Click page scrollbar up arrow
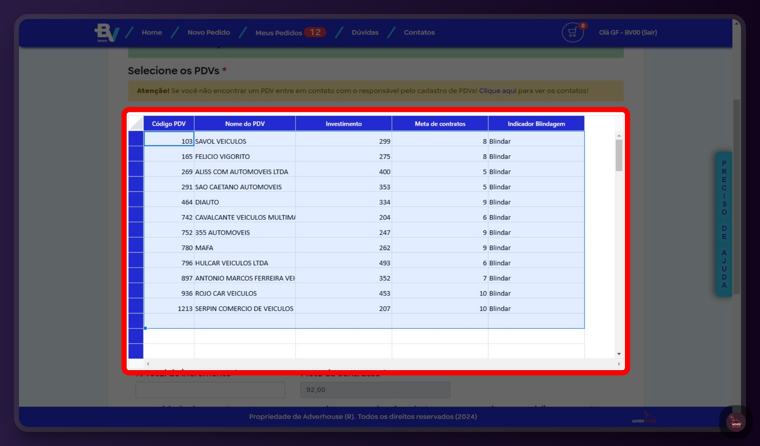Viewport: 760px width, 446px height. [x=736, y=23]
